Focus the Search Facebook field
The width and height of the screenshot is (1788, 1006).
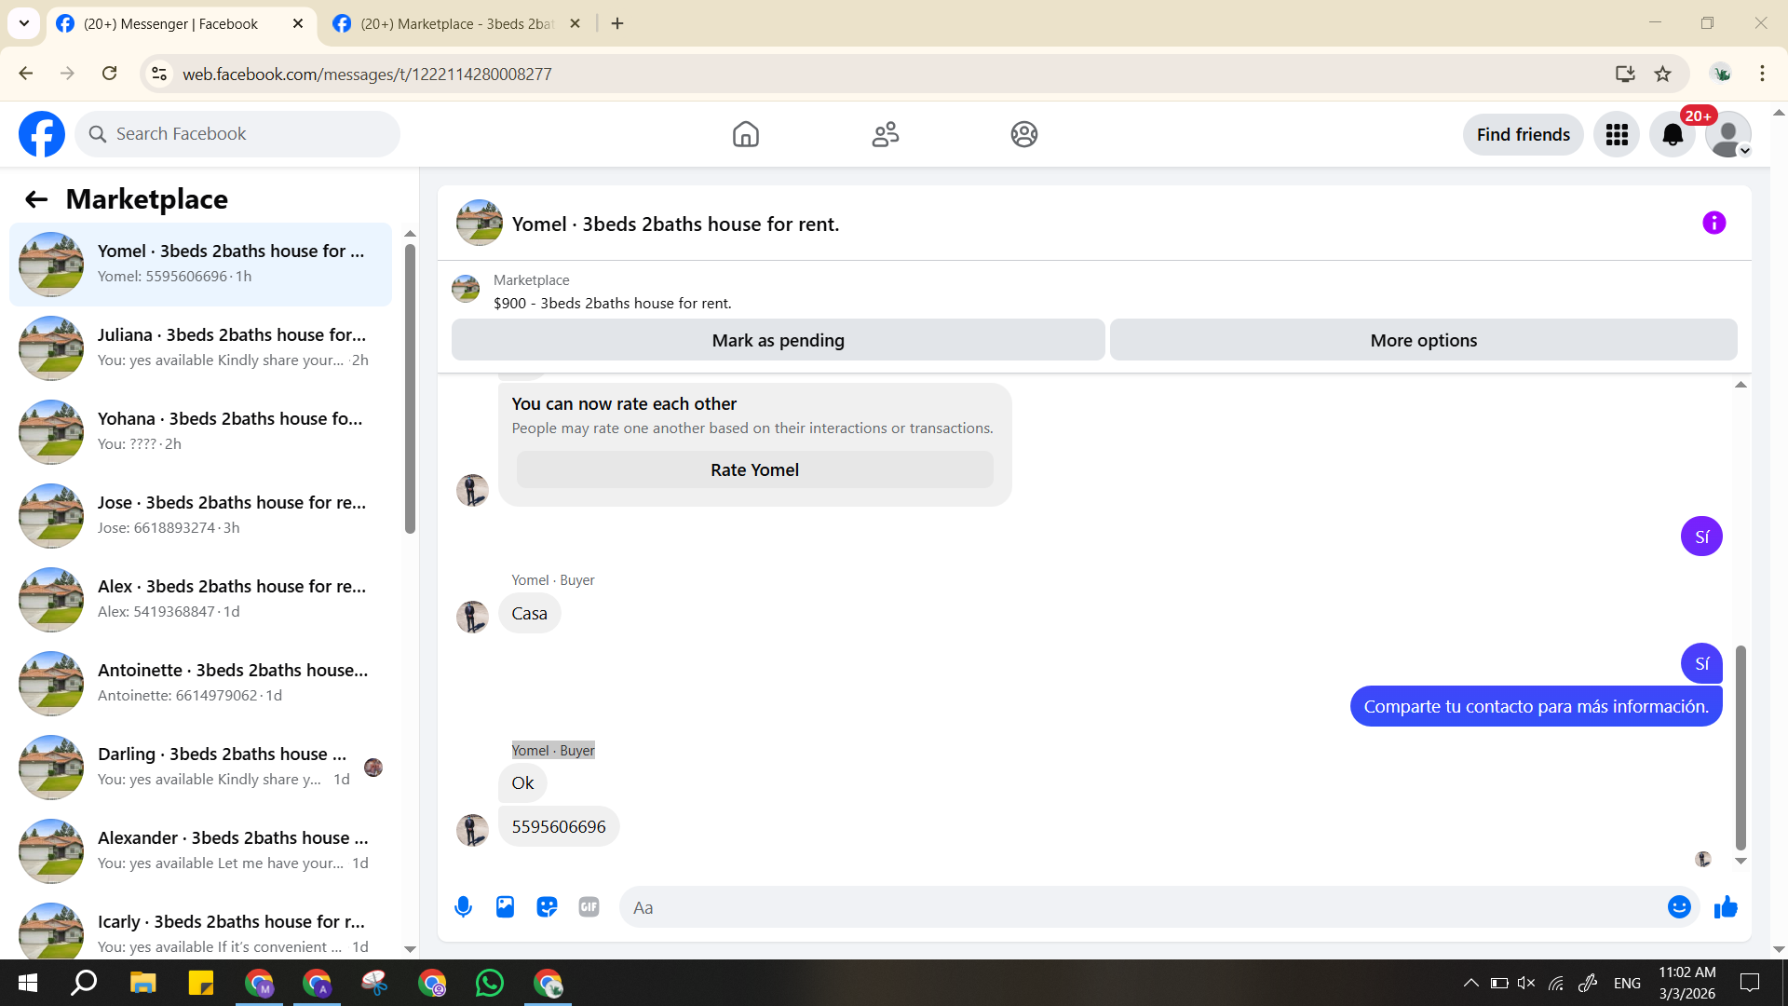237,134
